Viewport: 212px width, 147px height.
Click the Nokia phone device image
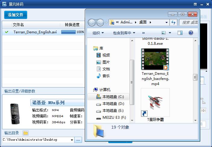click(x=15, y=114)
